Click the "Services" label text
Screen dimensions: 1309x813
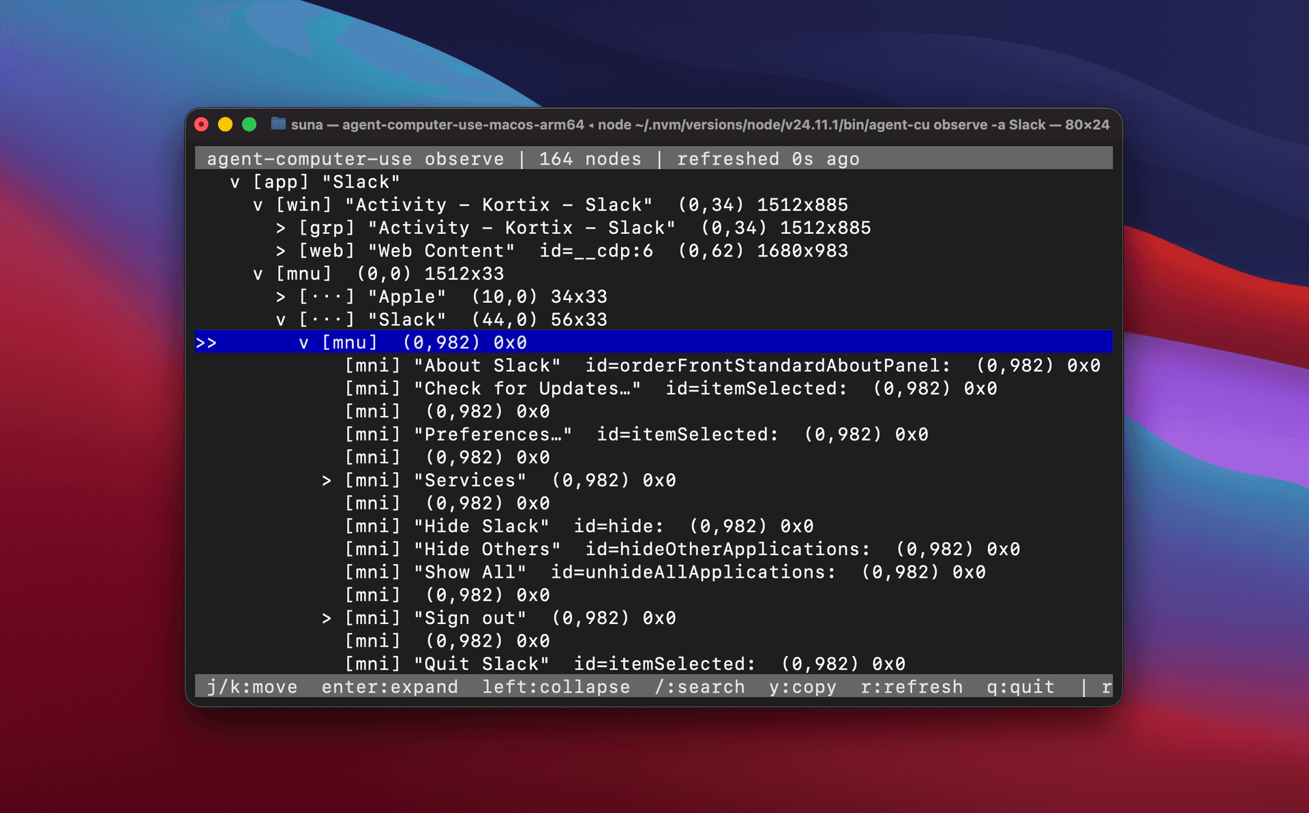470,481
